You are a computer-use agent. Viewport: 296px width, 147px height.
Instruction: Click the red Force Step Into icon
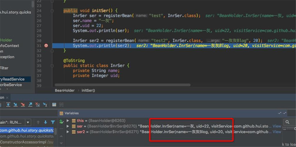[x=23, y=105]
